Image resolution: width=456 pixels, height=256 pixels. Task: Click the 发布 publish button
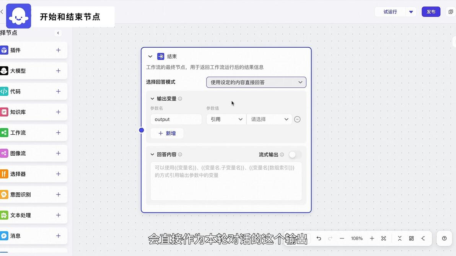pos(431,12)
